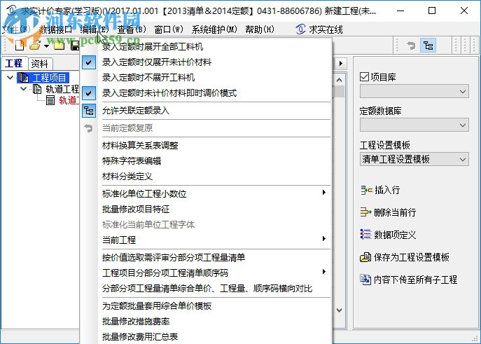
Task: Click the 插入行 button label
Action: pos(387,191)
